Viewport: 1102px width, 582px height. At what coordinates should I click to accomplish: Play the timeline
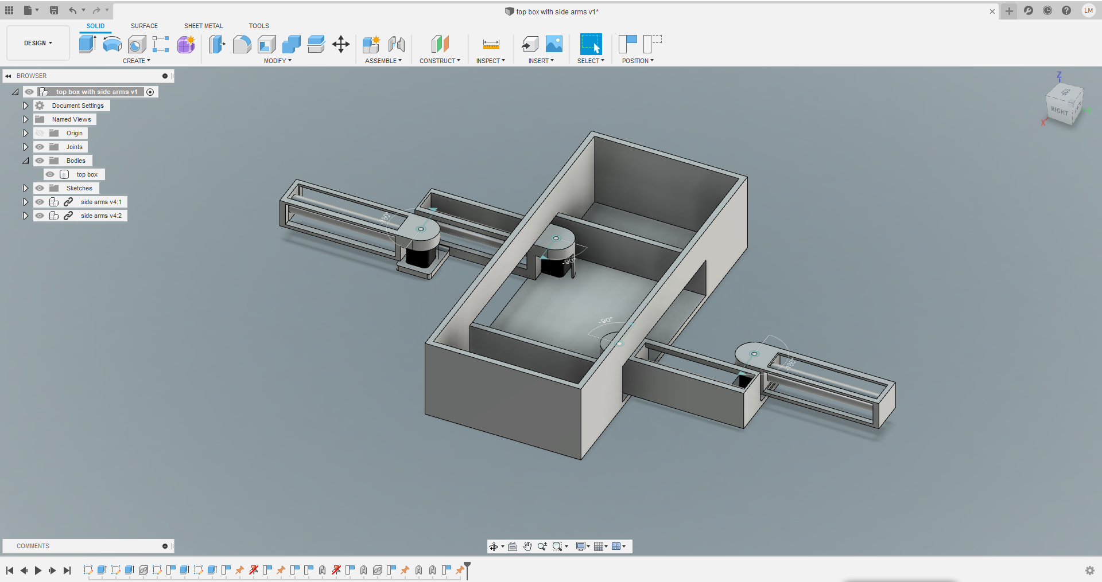coord(38,571)
